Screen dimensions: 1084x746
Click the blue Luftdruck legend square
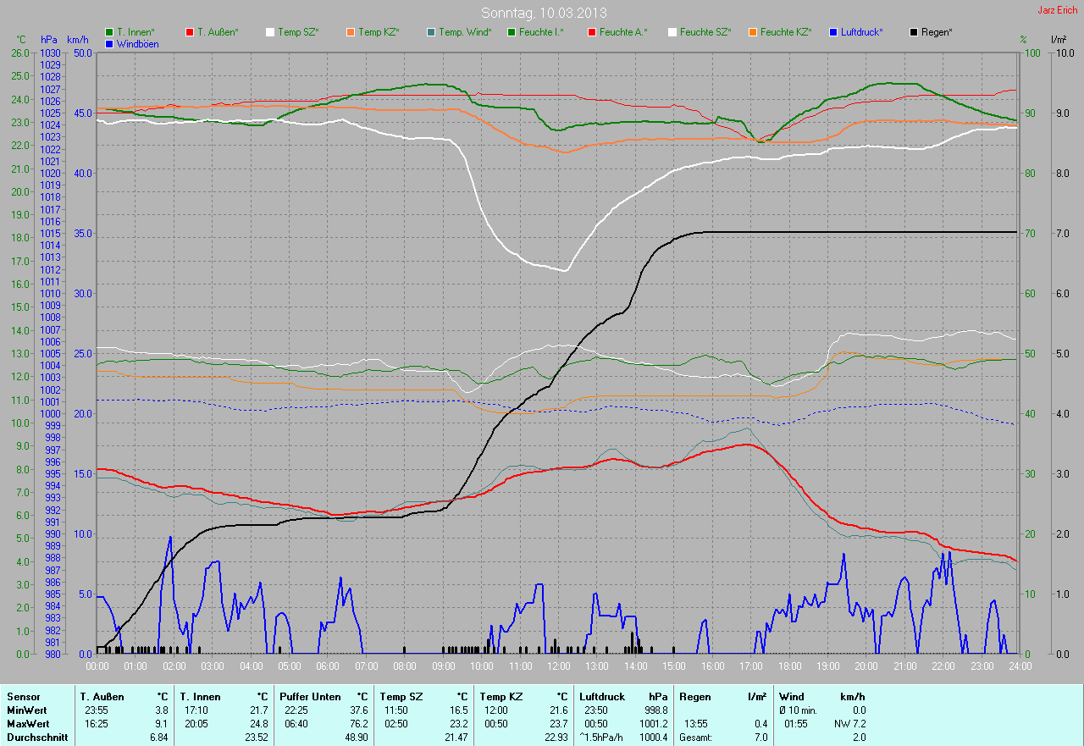coord(833,32)
